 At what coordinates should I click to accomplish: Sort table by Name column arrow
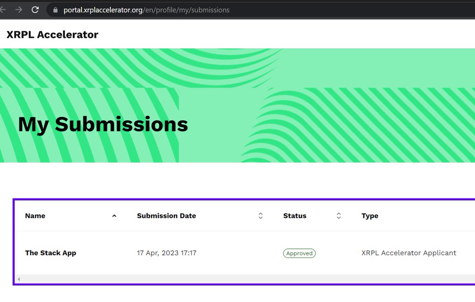tap(114, 216)
